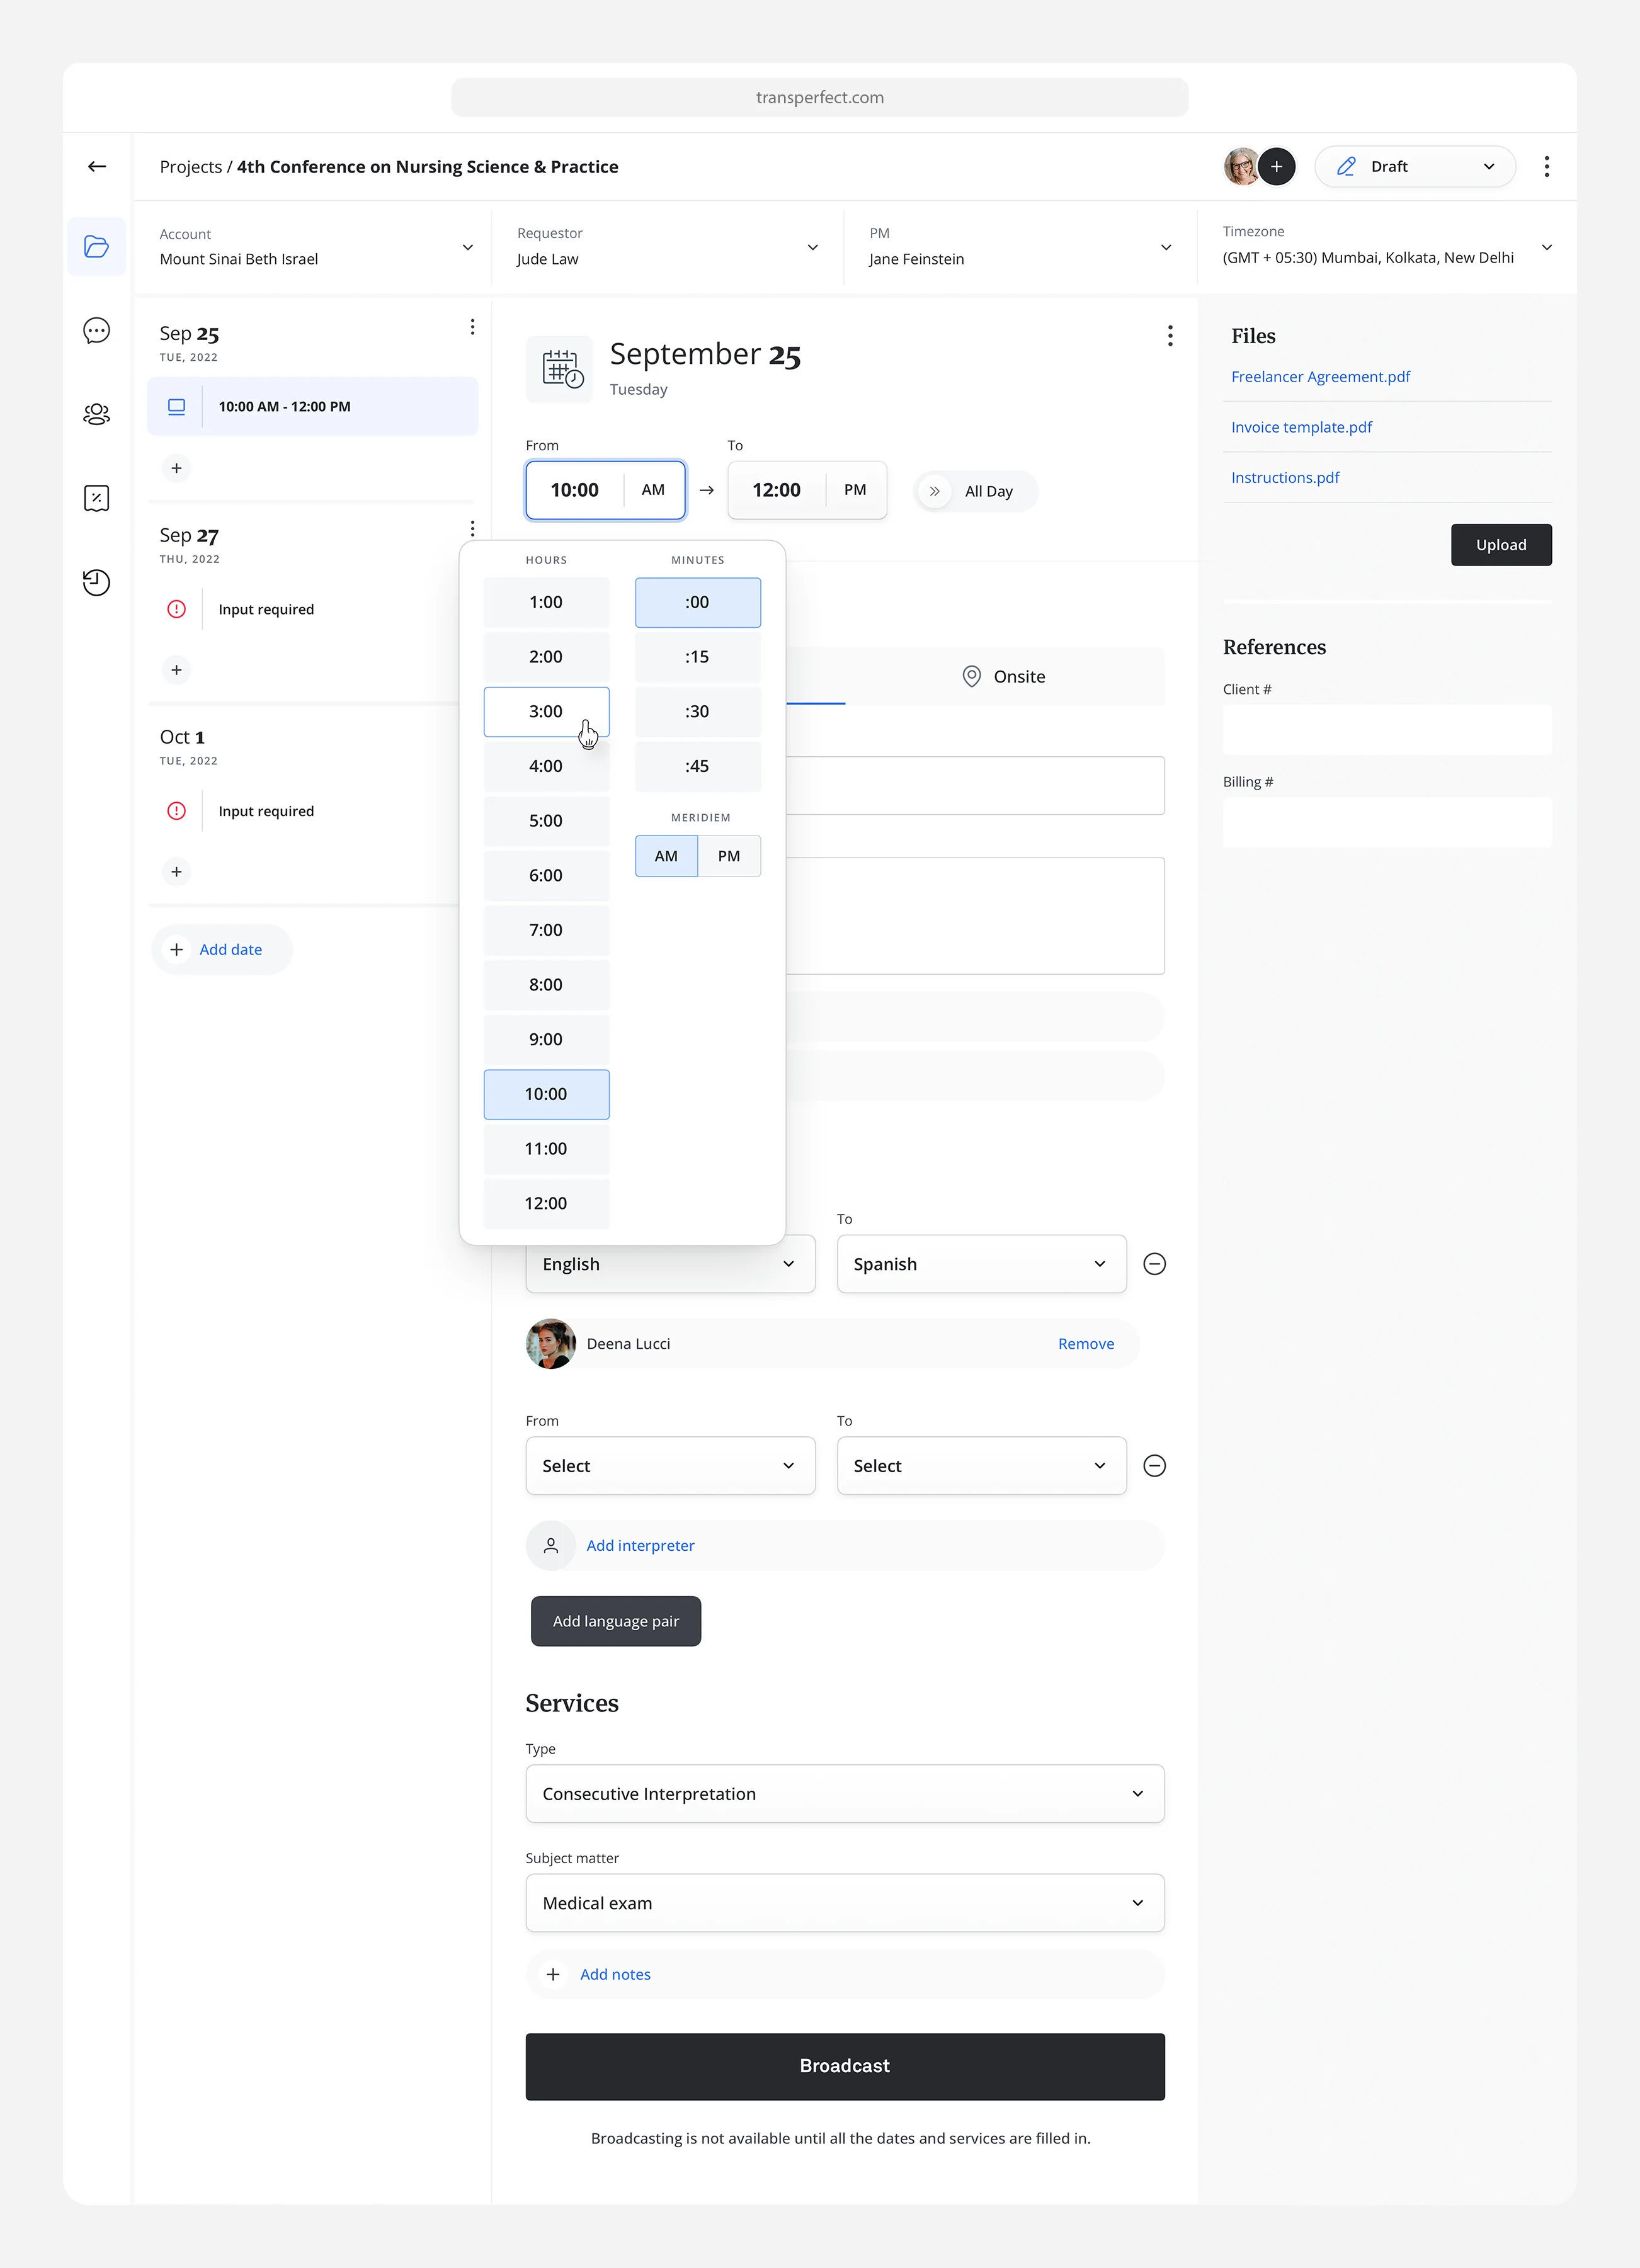The height and width of the screenshot is (2268, 1640).
Task: Click the back arrow icon
Action: pyautogui.click(x=97, y=167)
